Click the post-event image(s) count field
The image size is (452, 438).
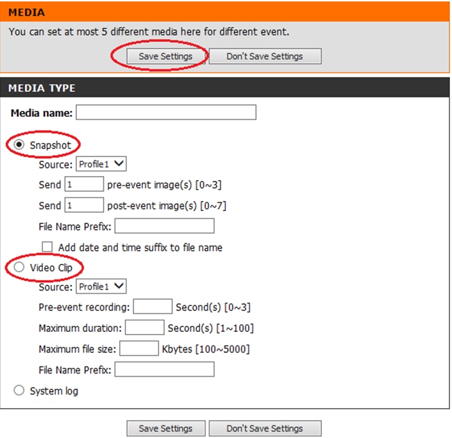(x=84, y=205)
